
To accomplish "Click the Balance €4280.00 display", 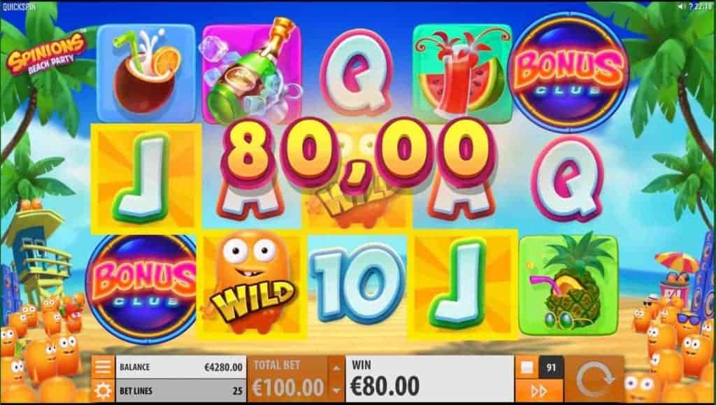I will 181,367.
